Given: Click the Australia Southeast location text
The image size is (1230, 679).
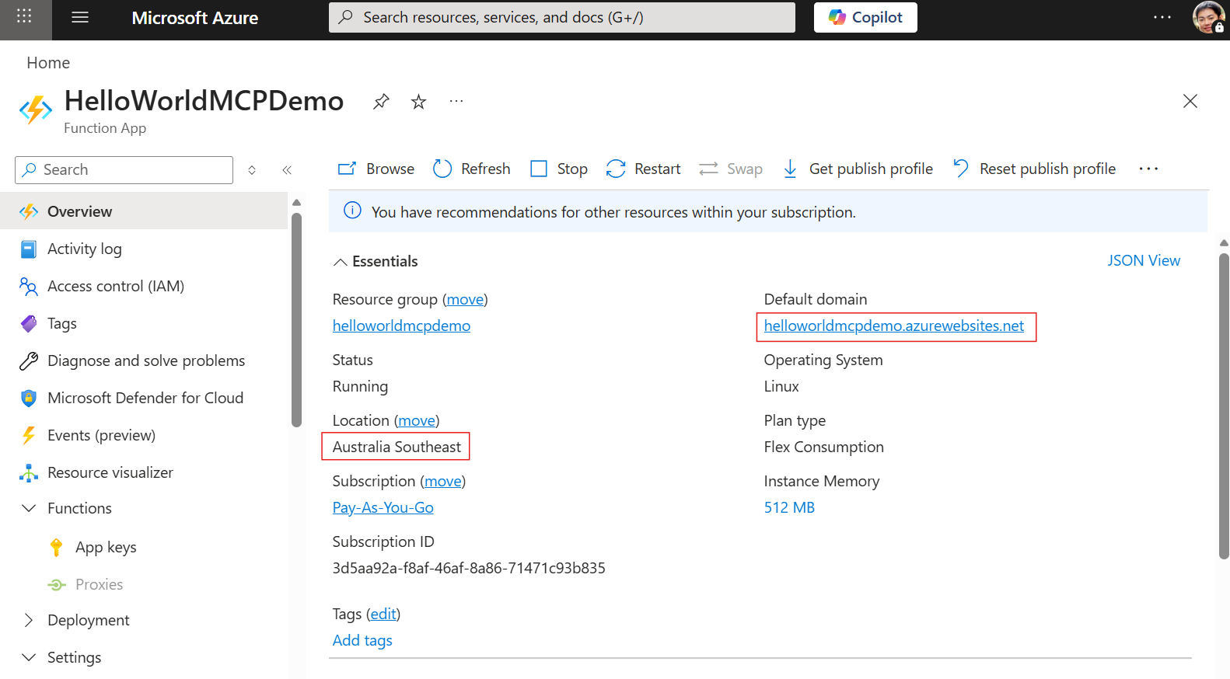Looking at the screenshot, I should (x=397, y=447).
